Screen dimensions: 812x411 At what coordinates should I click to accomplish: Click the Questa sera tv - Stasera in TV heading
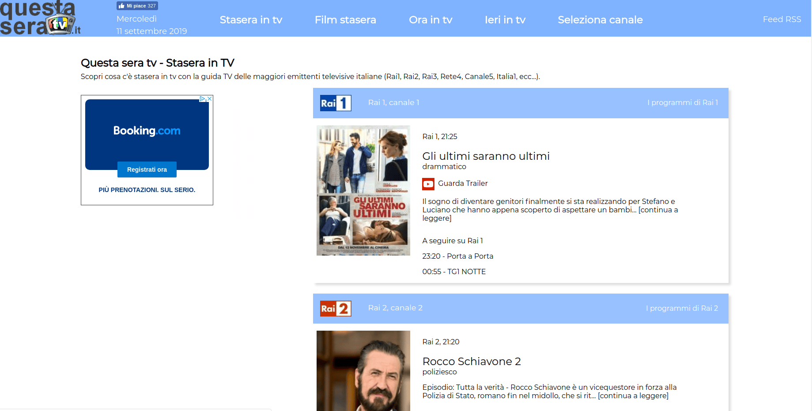pyautogui.click(x=158, y=63)
